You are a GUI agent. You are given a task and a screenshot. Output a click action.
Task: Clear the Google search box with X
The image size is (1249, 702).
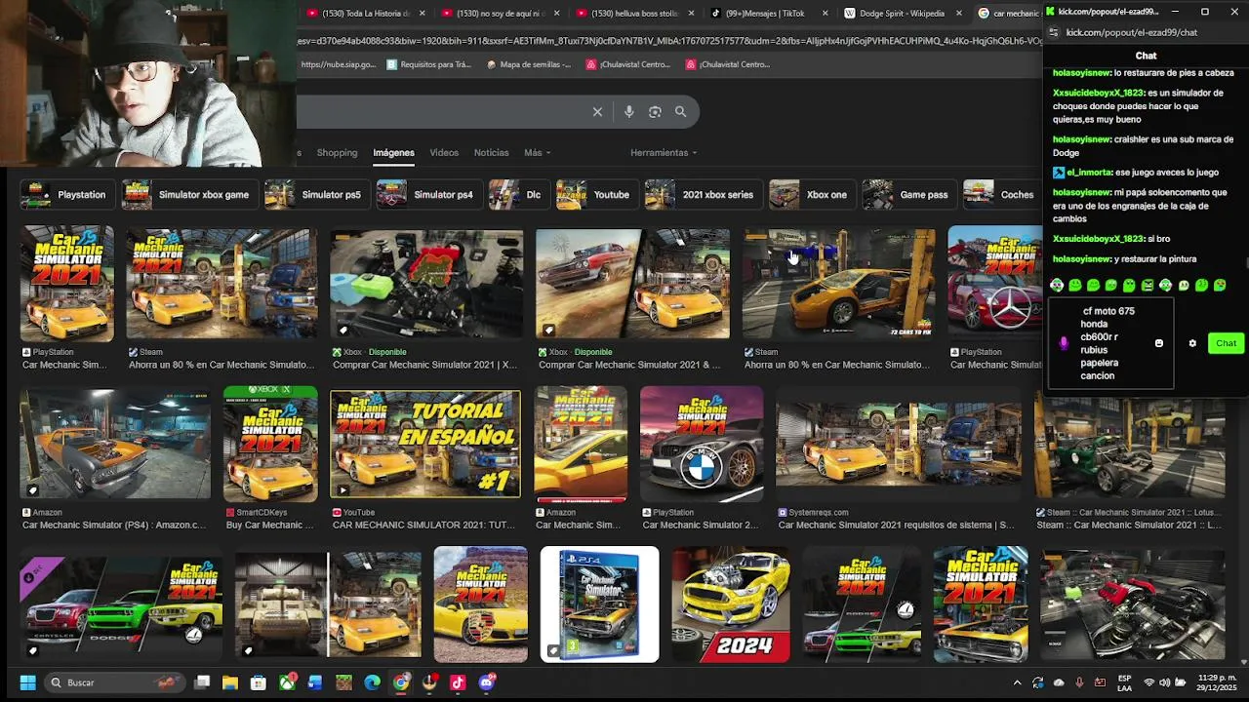[x=597, y=112]
